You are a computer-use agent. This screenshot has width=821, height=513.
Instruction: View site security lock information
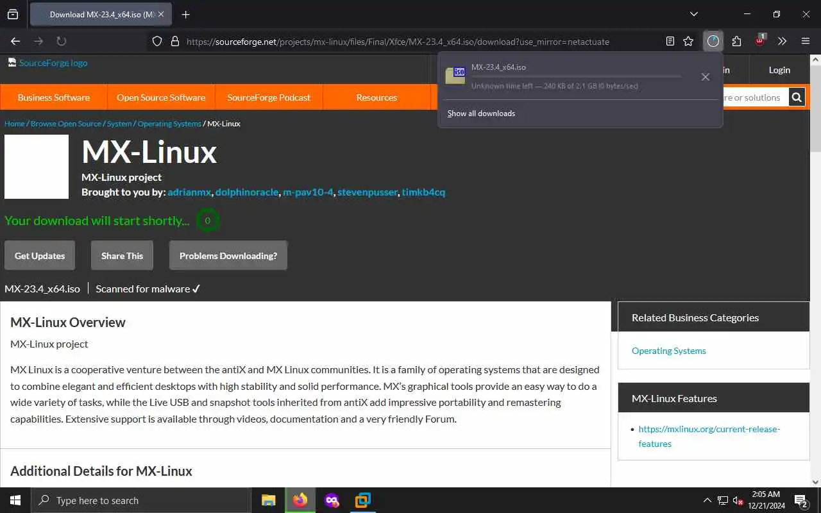(174, 41)
